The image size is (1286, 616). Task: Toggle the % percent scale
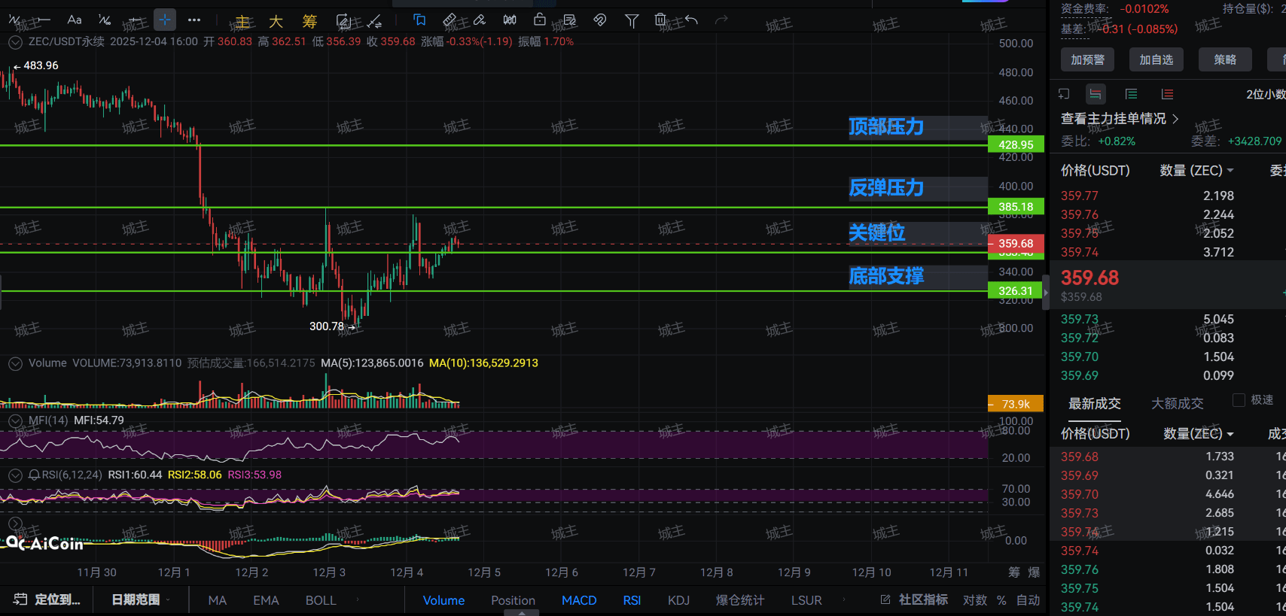[x=1001, y=600]
